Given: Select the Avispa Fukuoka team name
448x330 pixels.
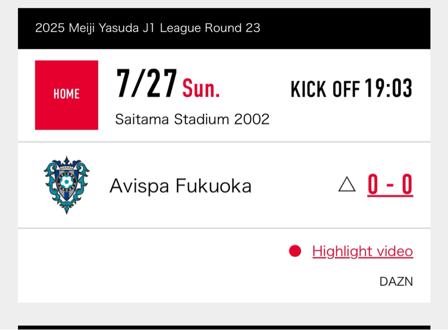Looking at the screenshot, I should 180,186.
